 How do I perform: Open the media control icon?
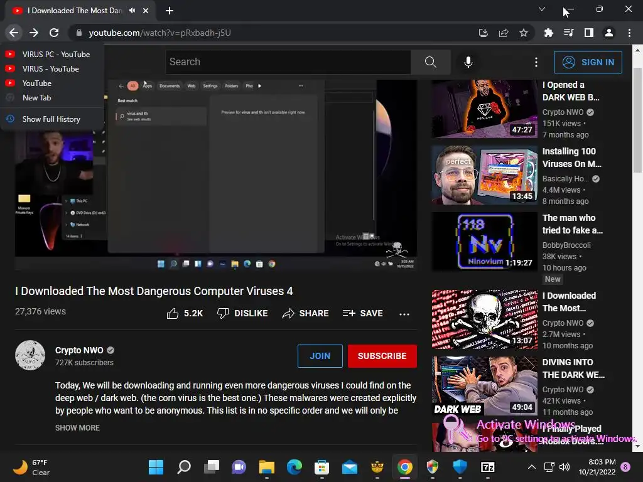[x=569, y=33]
